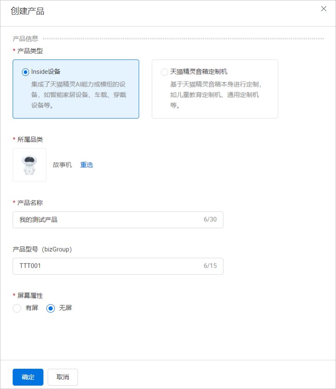Select the Inside设备 radio button
This screenshot has height=389, width=336.
25,72
